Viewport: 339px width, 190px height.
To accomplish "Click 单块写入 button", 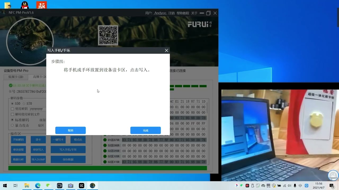I will tap(38, 149).
